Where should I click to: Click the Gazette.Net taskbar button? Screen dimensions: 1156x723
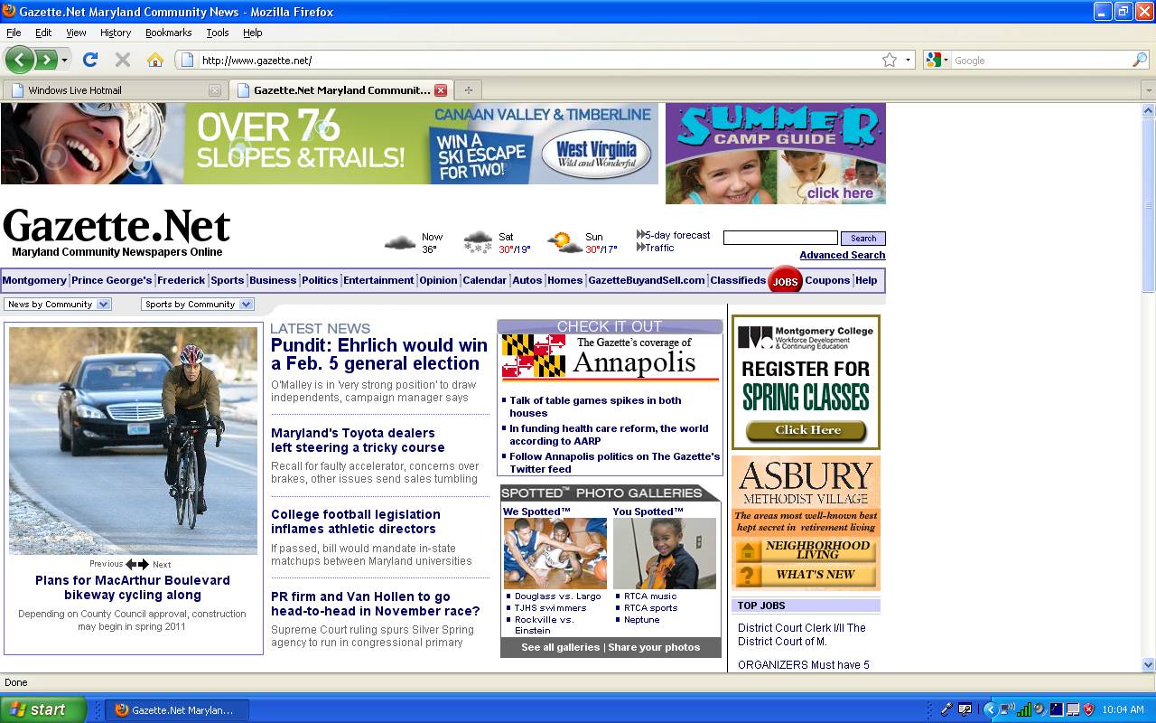[x=177, y=709]
